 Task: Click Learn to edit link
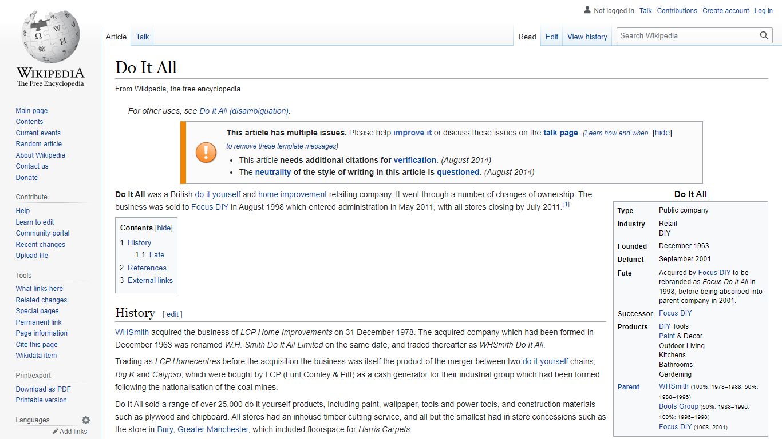[x=35, y=222]
